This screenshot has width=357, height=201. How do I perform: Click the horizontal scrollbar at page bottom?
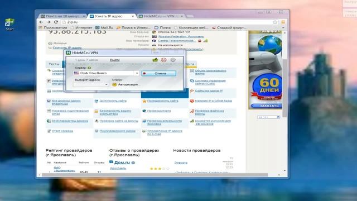coord(155,175)
